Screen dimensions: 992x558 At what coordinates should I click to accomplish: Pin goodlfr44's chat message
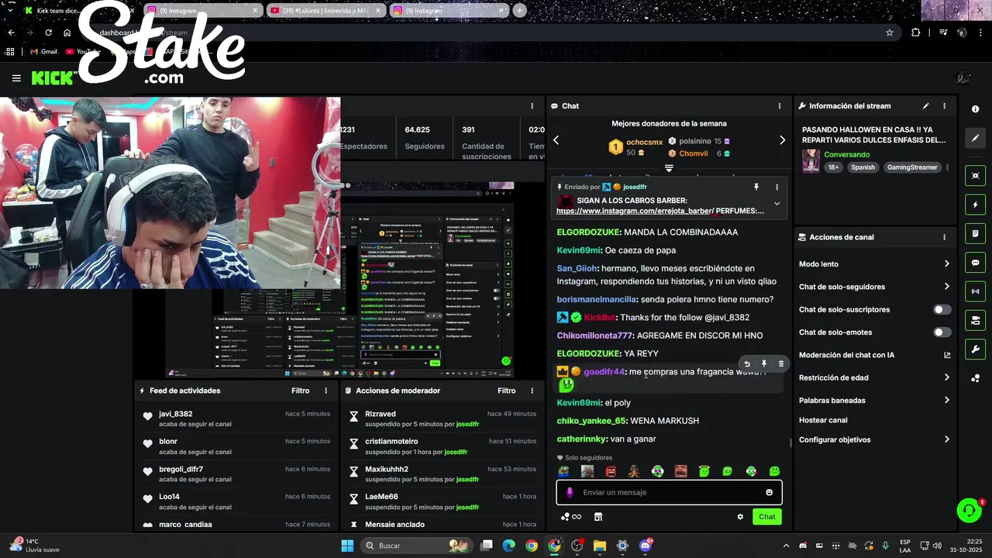click(x=764, y=363)
